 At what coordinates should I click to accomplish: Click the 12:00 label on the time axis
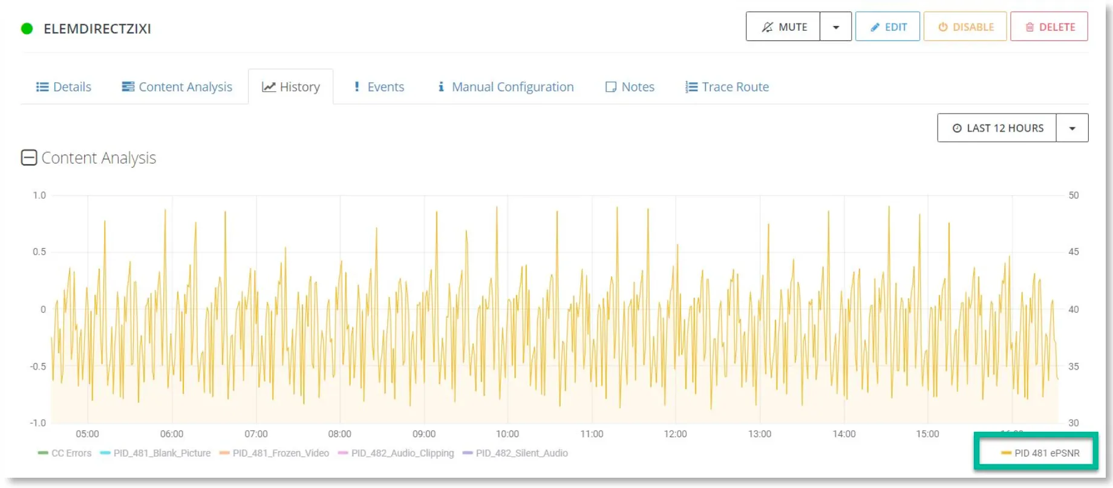[675, 434]
